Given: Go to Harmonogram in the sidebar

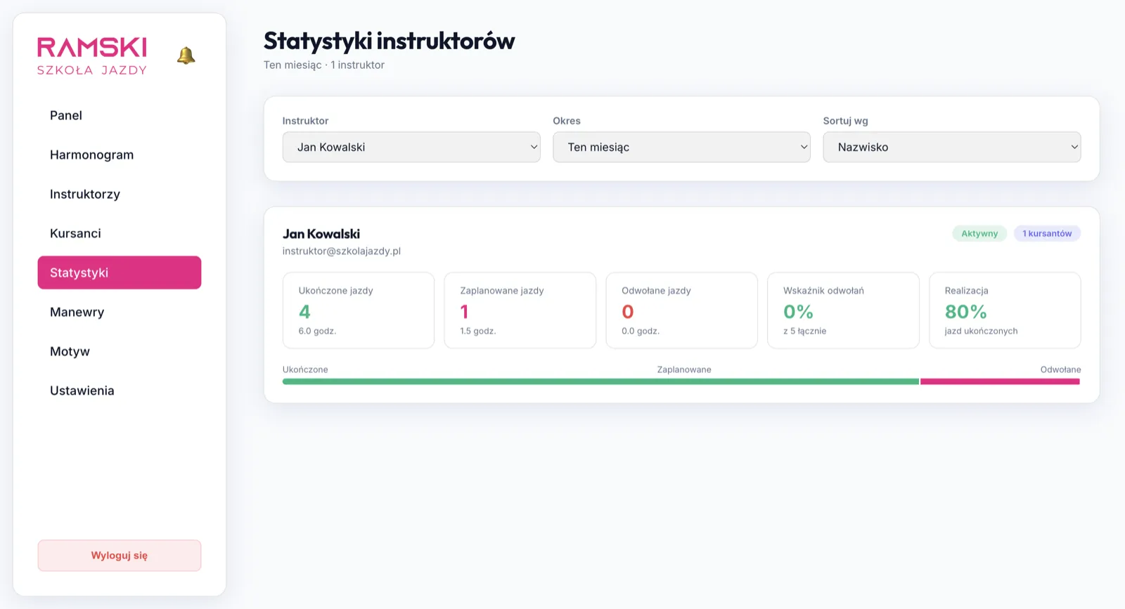Looking at the screenshot, I should click(120, 155).
